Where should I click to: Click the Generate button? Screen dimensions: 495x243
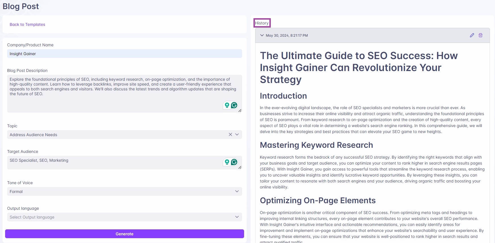tap(124, 234)
